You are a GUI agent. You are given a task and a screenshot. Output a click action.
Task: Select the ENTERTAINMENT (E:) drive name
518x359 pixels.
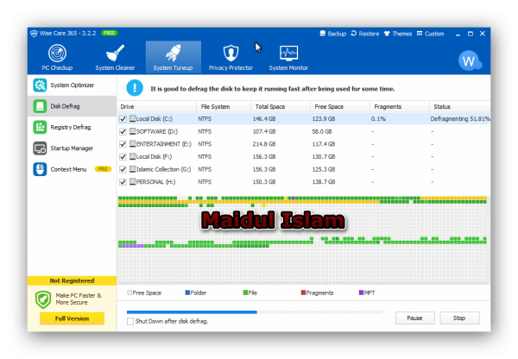(163, 144)
